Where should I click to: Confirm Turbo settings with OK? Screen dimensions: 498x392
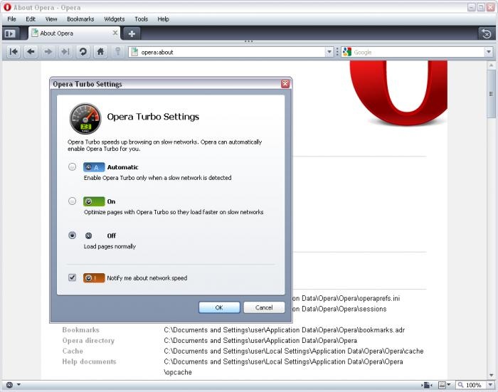coord(219,307)
